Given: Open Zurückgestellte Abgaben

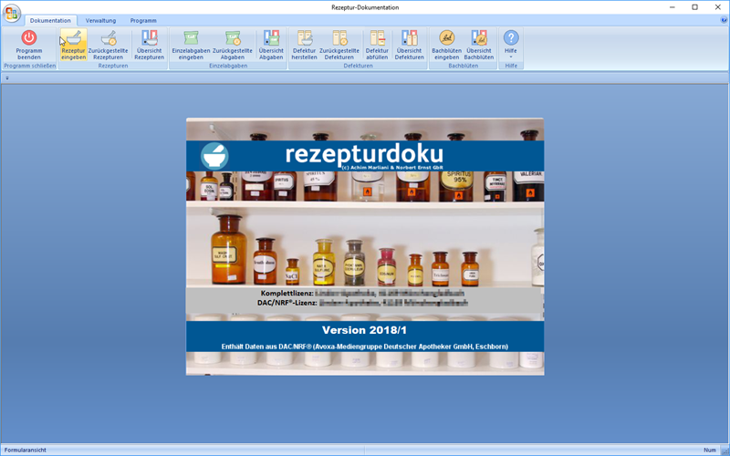Looking at the screenshot, I should [233, 44].
